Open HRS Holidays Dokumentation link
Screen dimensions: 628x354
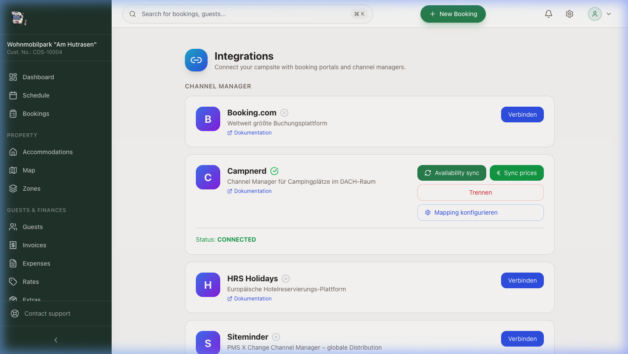point(249,299)
